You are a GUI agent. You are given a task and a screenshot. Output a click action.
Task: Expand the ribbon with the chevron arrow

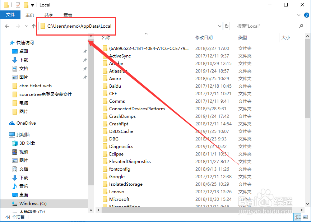click(299, 15)
